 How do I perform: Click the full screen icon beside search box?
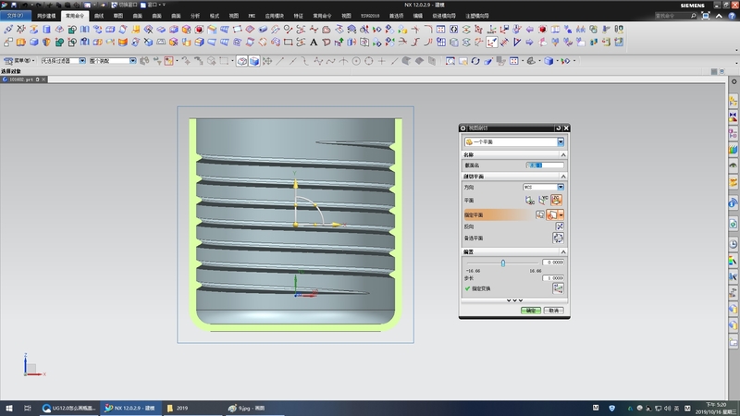coord(705,16)
